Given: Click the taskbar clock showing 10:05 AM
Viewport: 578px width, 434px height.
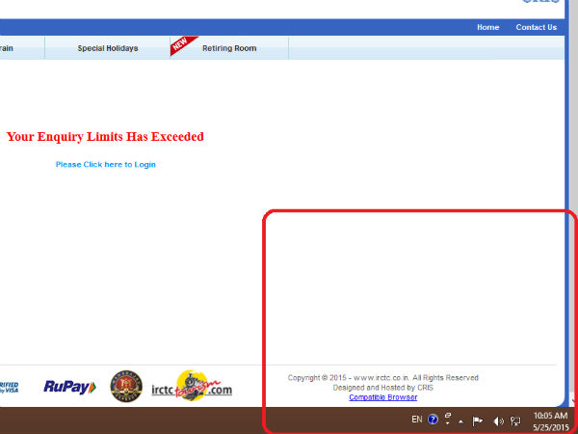Looking at the screenshot, I should click(550, 420).
